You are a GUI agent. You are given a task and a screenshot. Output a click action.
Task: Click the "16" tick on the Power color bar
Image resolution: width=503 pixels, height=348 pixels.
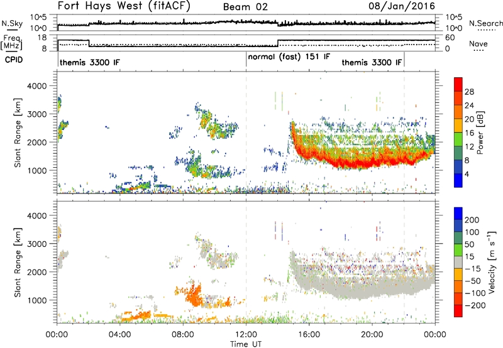click(x=469, y=133)
